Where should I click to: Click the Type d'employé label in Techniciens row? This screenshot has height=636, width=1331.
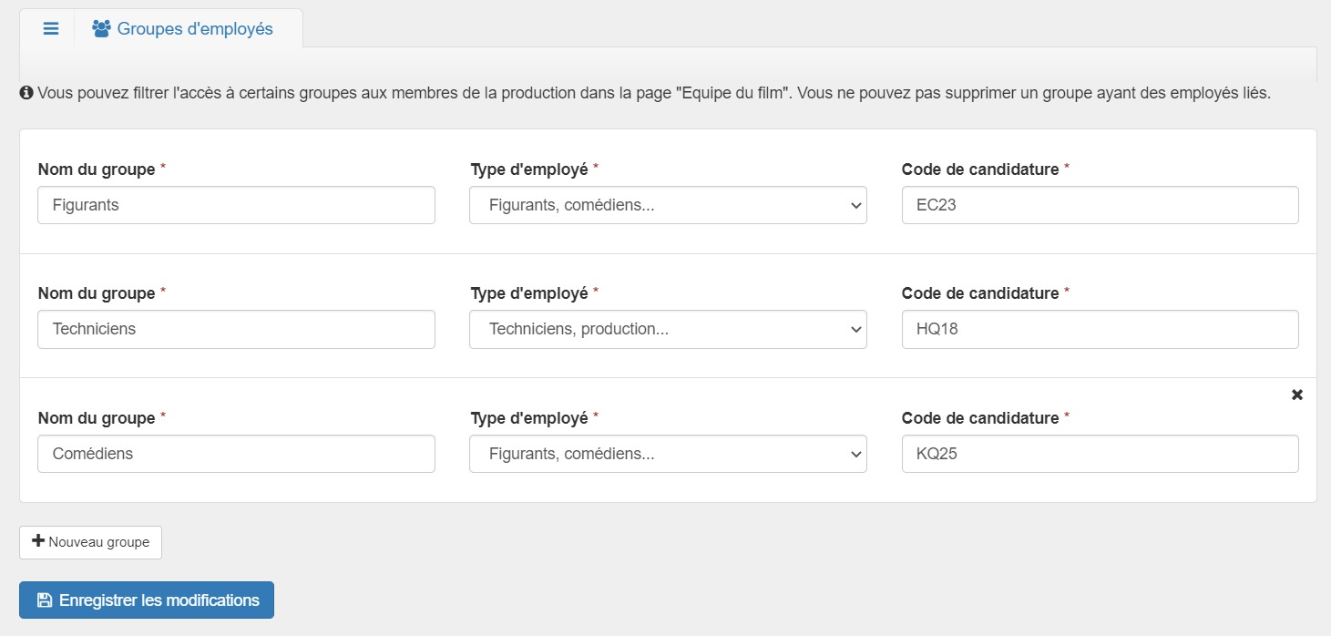pyautogui.click(x=529, y=293)
